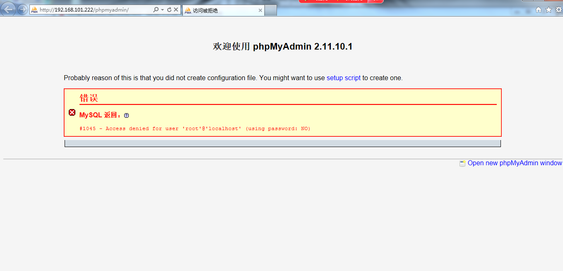
Task: Click the phpMyAdmin 2.11.10.1 welcome heading
Action: pyautogui.click(x=283, y=47)
